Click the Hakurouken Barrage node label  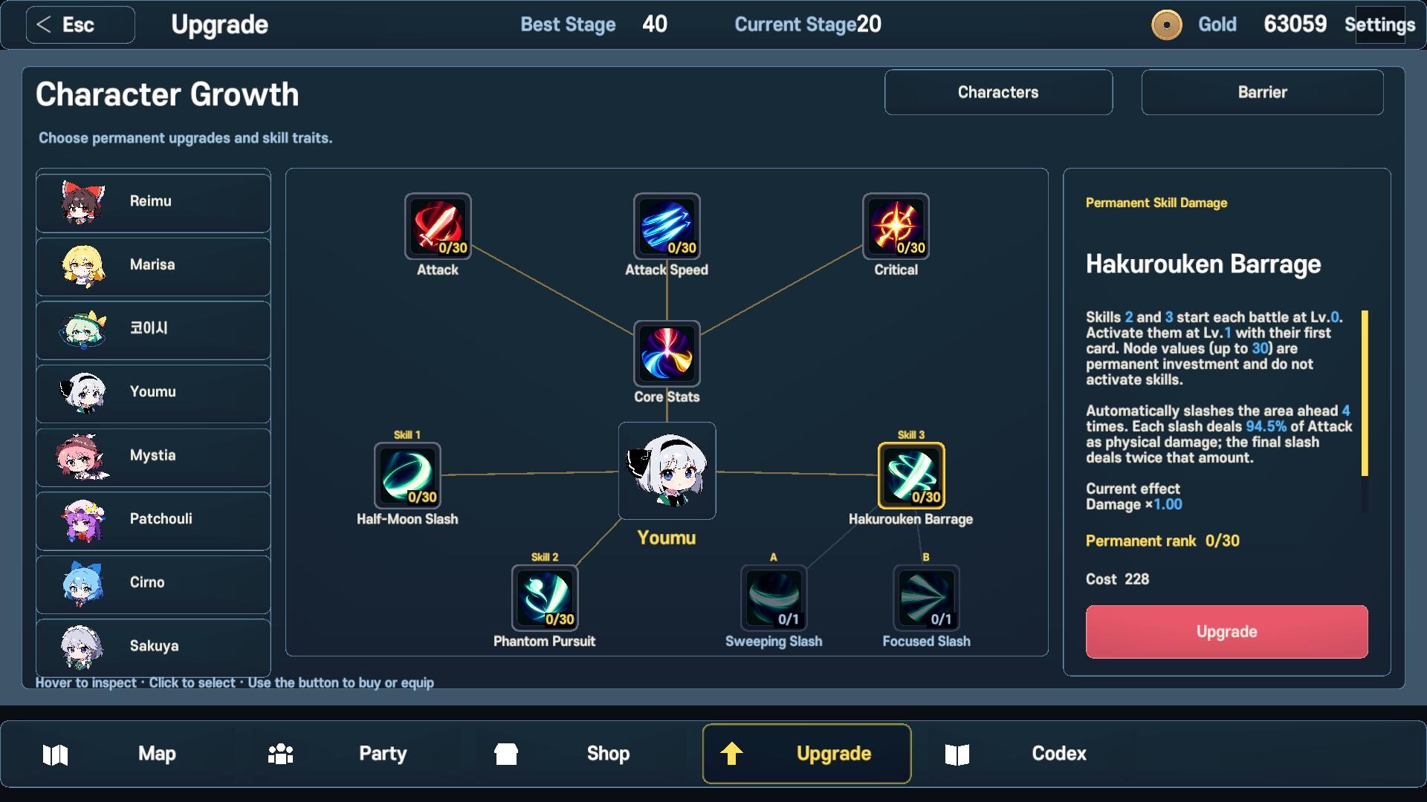pos(911,519)
